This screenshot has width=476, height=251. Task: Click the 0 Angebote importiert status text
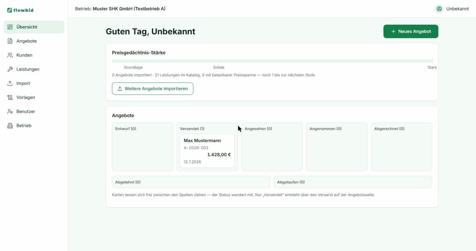pos(213,75)
